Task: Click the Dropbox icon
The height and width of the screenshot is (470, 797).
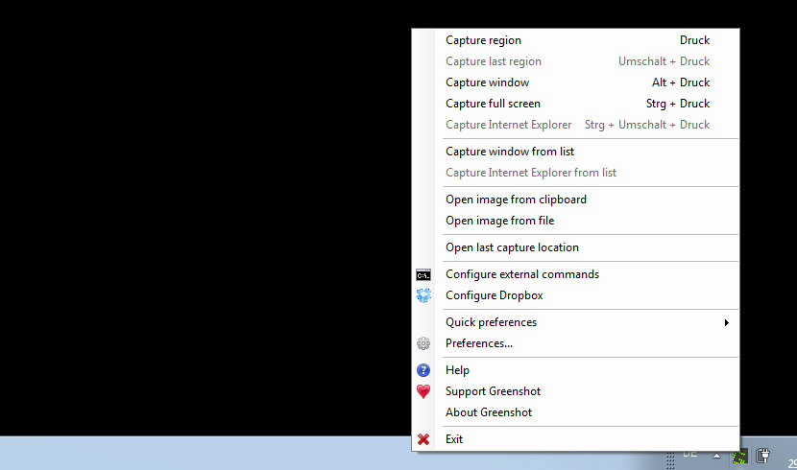Action: click(423, 295)
